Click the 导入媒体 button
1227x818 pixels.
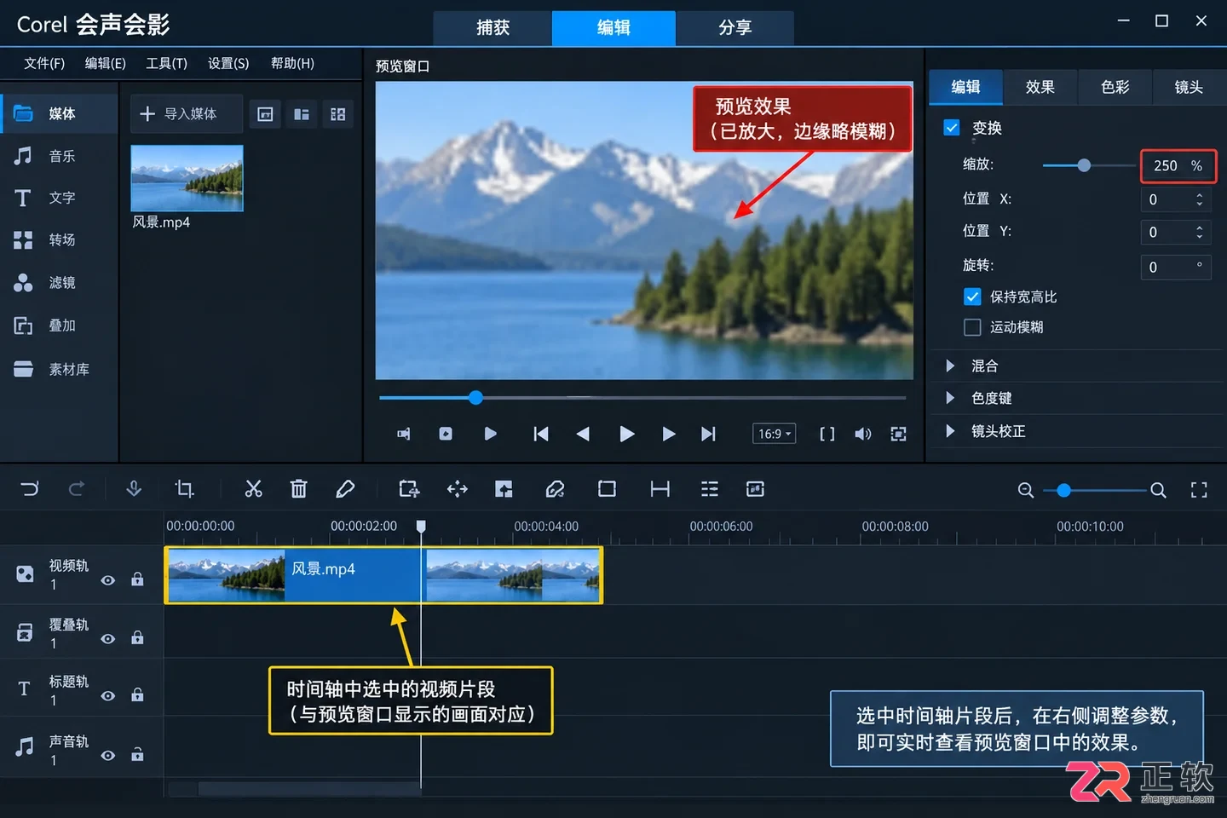[x=187, y=114]
